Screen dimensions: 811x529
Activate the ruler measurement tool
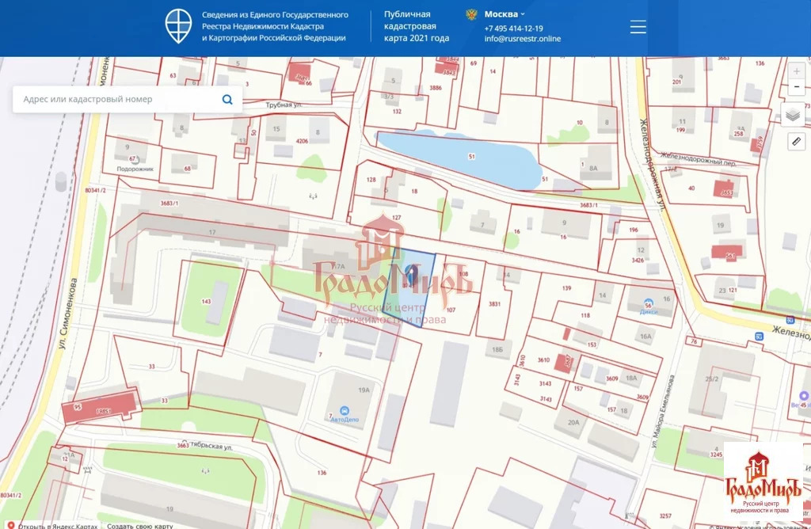tap(796, 141)
